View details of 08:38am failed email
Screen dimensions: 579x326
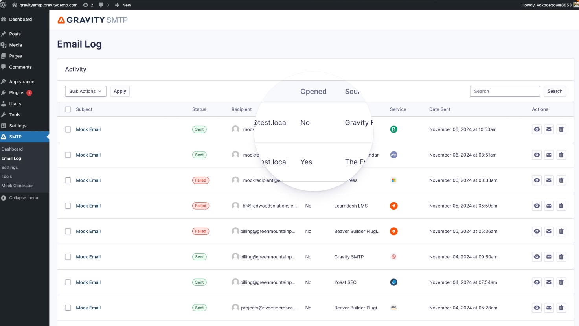[x=537, y=180]
